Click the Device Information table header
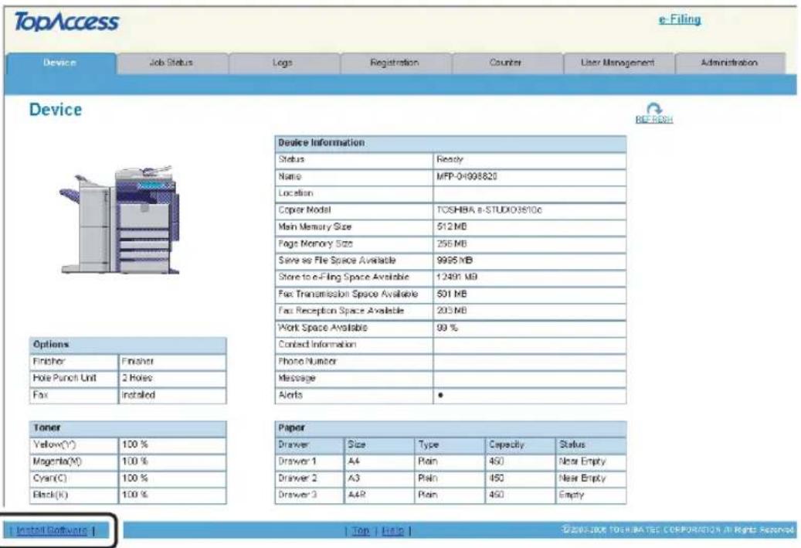Screen dimensions: 801x548 450,143
